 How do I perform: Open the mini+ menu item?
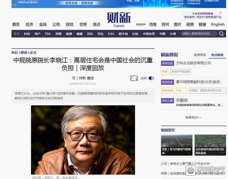(x=141, y=24)
